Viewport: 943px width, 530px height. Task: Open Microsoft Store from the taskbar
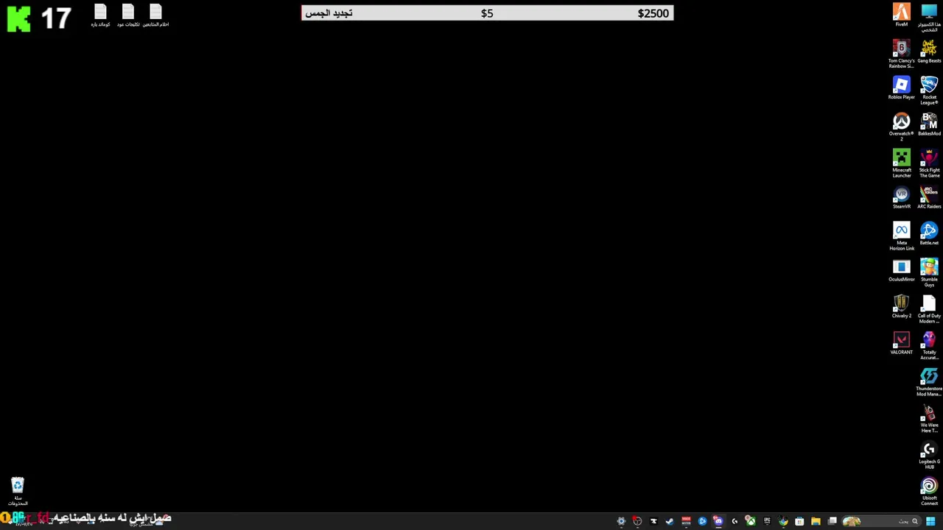(799, 521)
